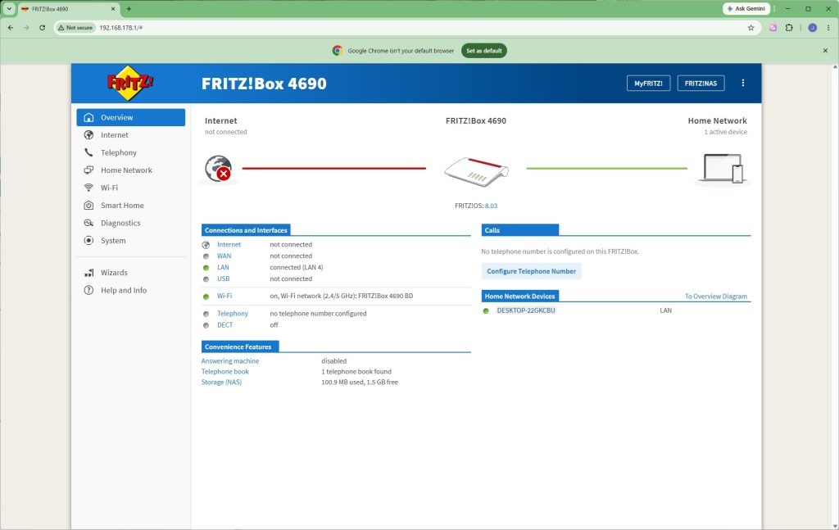This screenshot has height=530, width=839.
Task: Open the USB link
Action: point(223,279)
